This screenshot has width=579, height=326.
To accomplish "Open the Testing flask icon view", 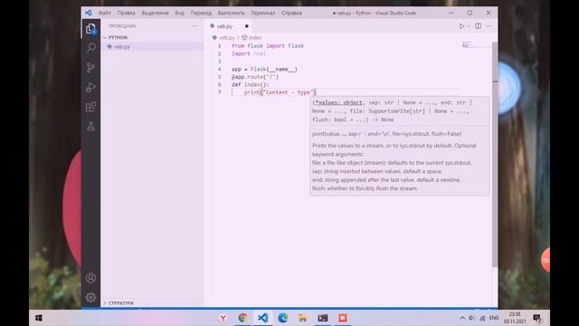I will (90, 127).
